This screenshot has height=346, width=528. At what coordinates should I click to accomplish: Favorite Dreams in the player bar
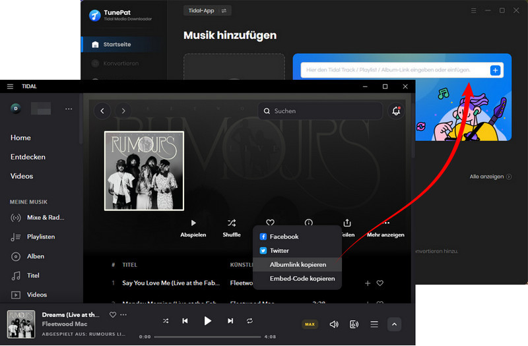[113, 315]
